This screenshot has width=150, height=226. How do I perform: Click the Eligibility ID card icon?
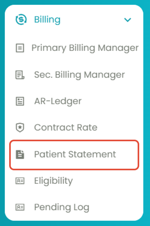coord(20,181)
